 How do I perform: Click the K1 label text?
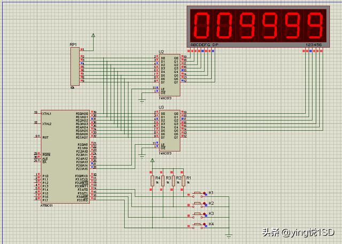(x=211, y=193)
